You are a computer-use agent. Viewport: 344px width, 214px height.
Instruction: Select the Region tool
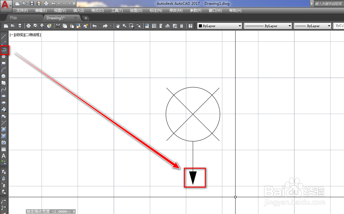click(x=4, y=142)
